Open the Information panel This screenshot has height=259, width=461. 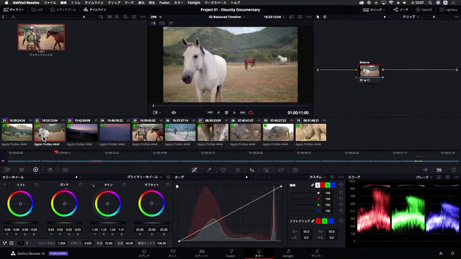click(x=454, y=170)
